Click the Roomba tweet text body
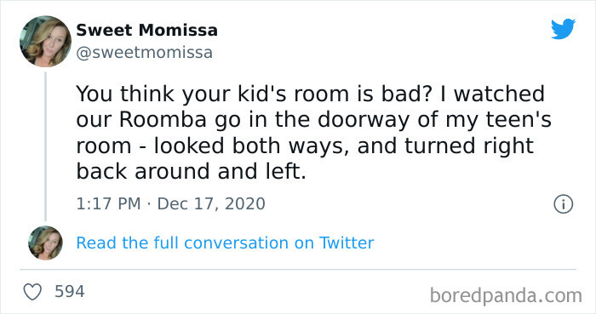Viewport: 596px width, 314px height. [x=313, y=133]
